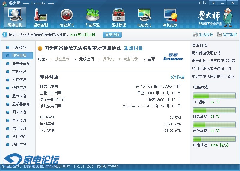Click the 联想 lenovo brand logo
This screenshot has height=171, width=240.
[x=173, y=57]
